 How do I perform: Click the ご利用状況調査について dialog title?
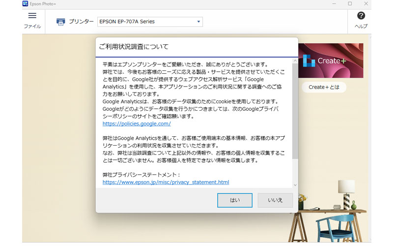click(134, 47)
